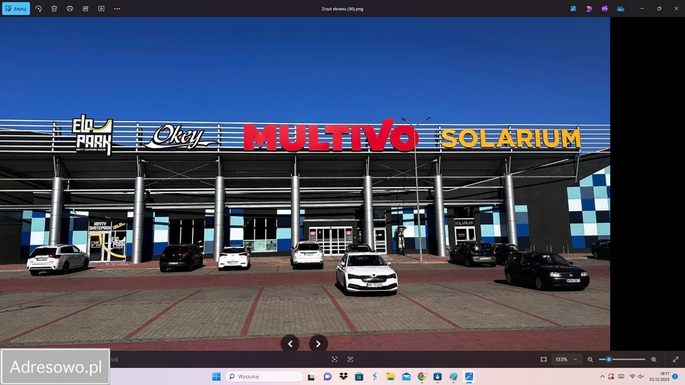Viewport: 685px width, 385px height.
Task: Toggle full screen mode with expand arrows
Action: 675,359
